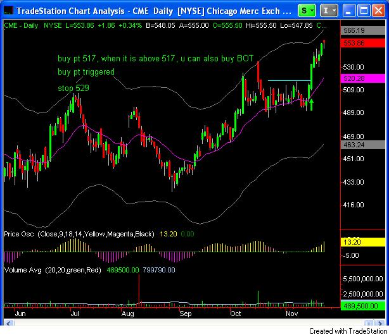Click the 489.00 price axis label
Viewport: 389px width, 335px height.
(x=354, y=113)
